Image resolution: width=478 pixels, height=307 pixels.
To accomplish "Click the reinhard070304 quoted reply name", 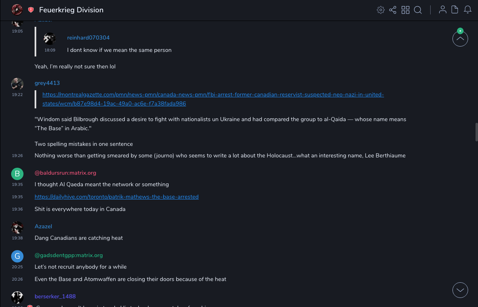I will 88,38.
